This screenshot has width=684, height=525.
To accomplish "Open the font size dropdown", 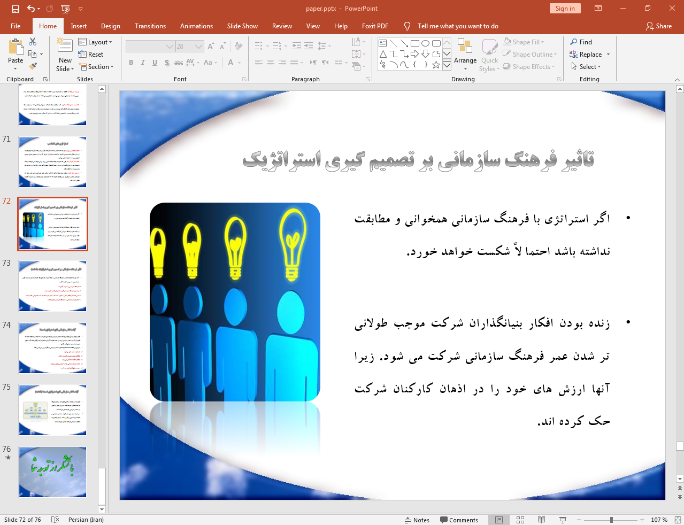I will pos(199,47).
